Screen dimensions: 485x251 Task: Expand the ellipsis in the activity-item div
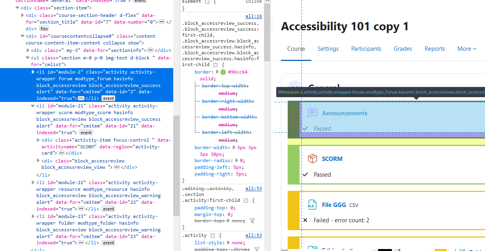(x=62, y=153)
